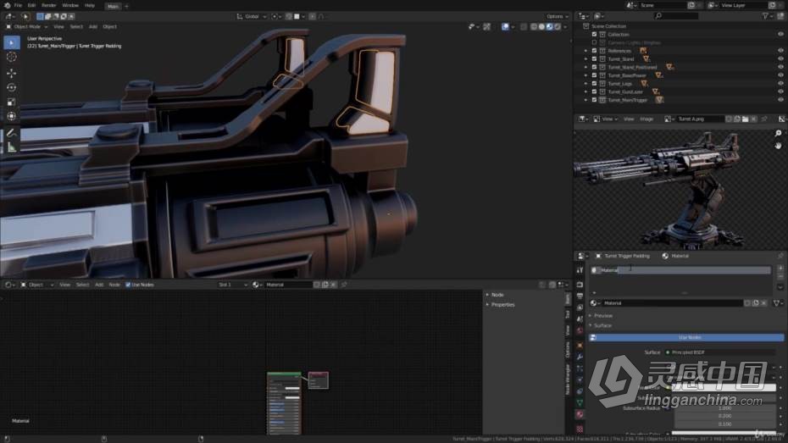Screen dimensions: 788x443
Task: Open the Image menu in image editor
Action: point(646,119)
